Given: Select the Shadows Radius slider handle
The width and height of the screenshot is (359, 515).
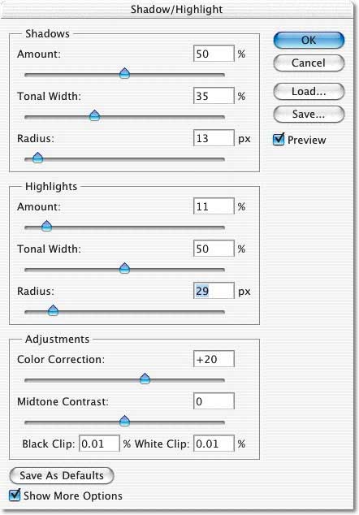Looking at the screenshot, I should [38, 158].
